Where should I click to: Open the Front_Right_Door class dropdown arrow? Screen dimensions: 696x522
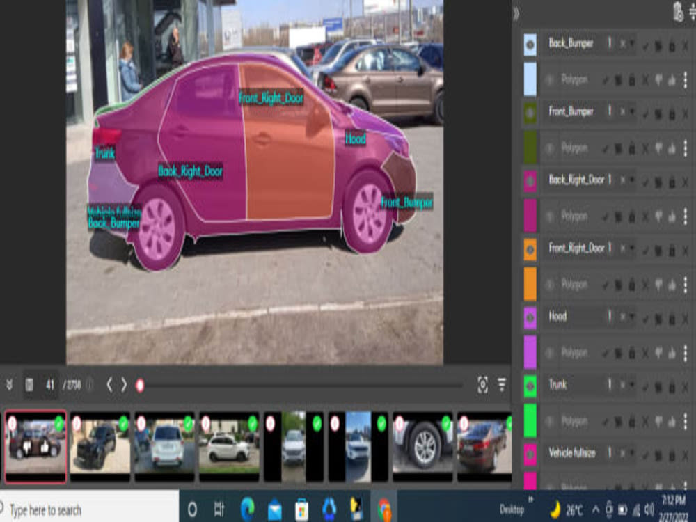click(x=632, y=248)
